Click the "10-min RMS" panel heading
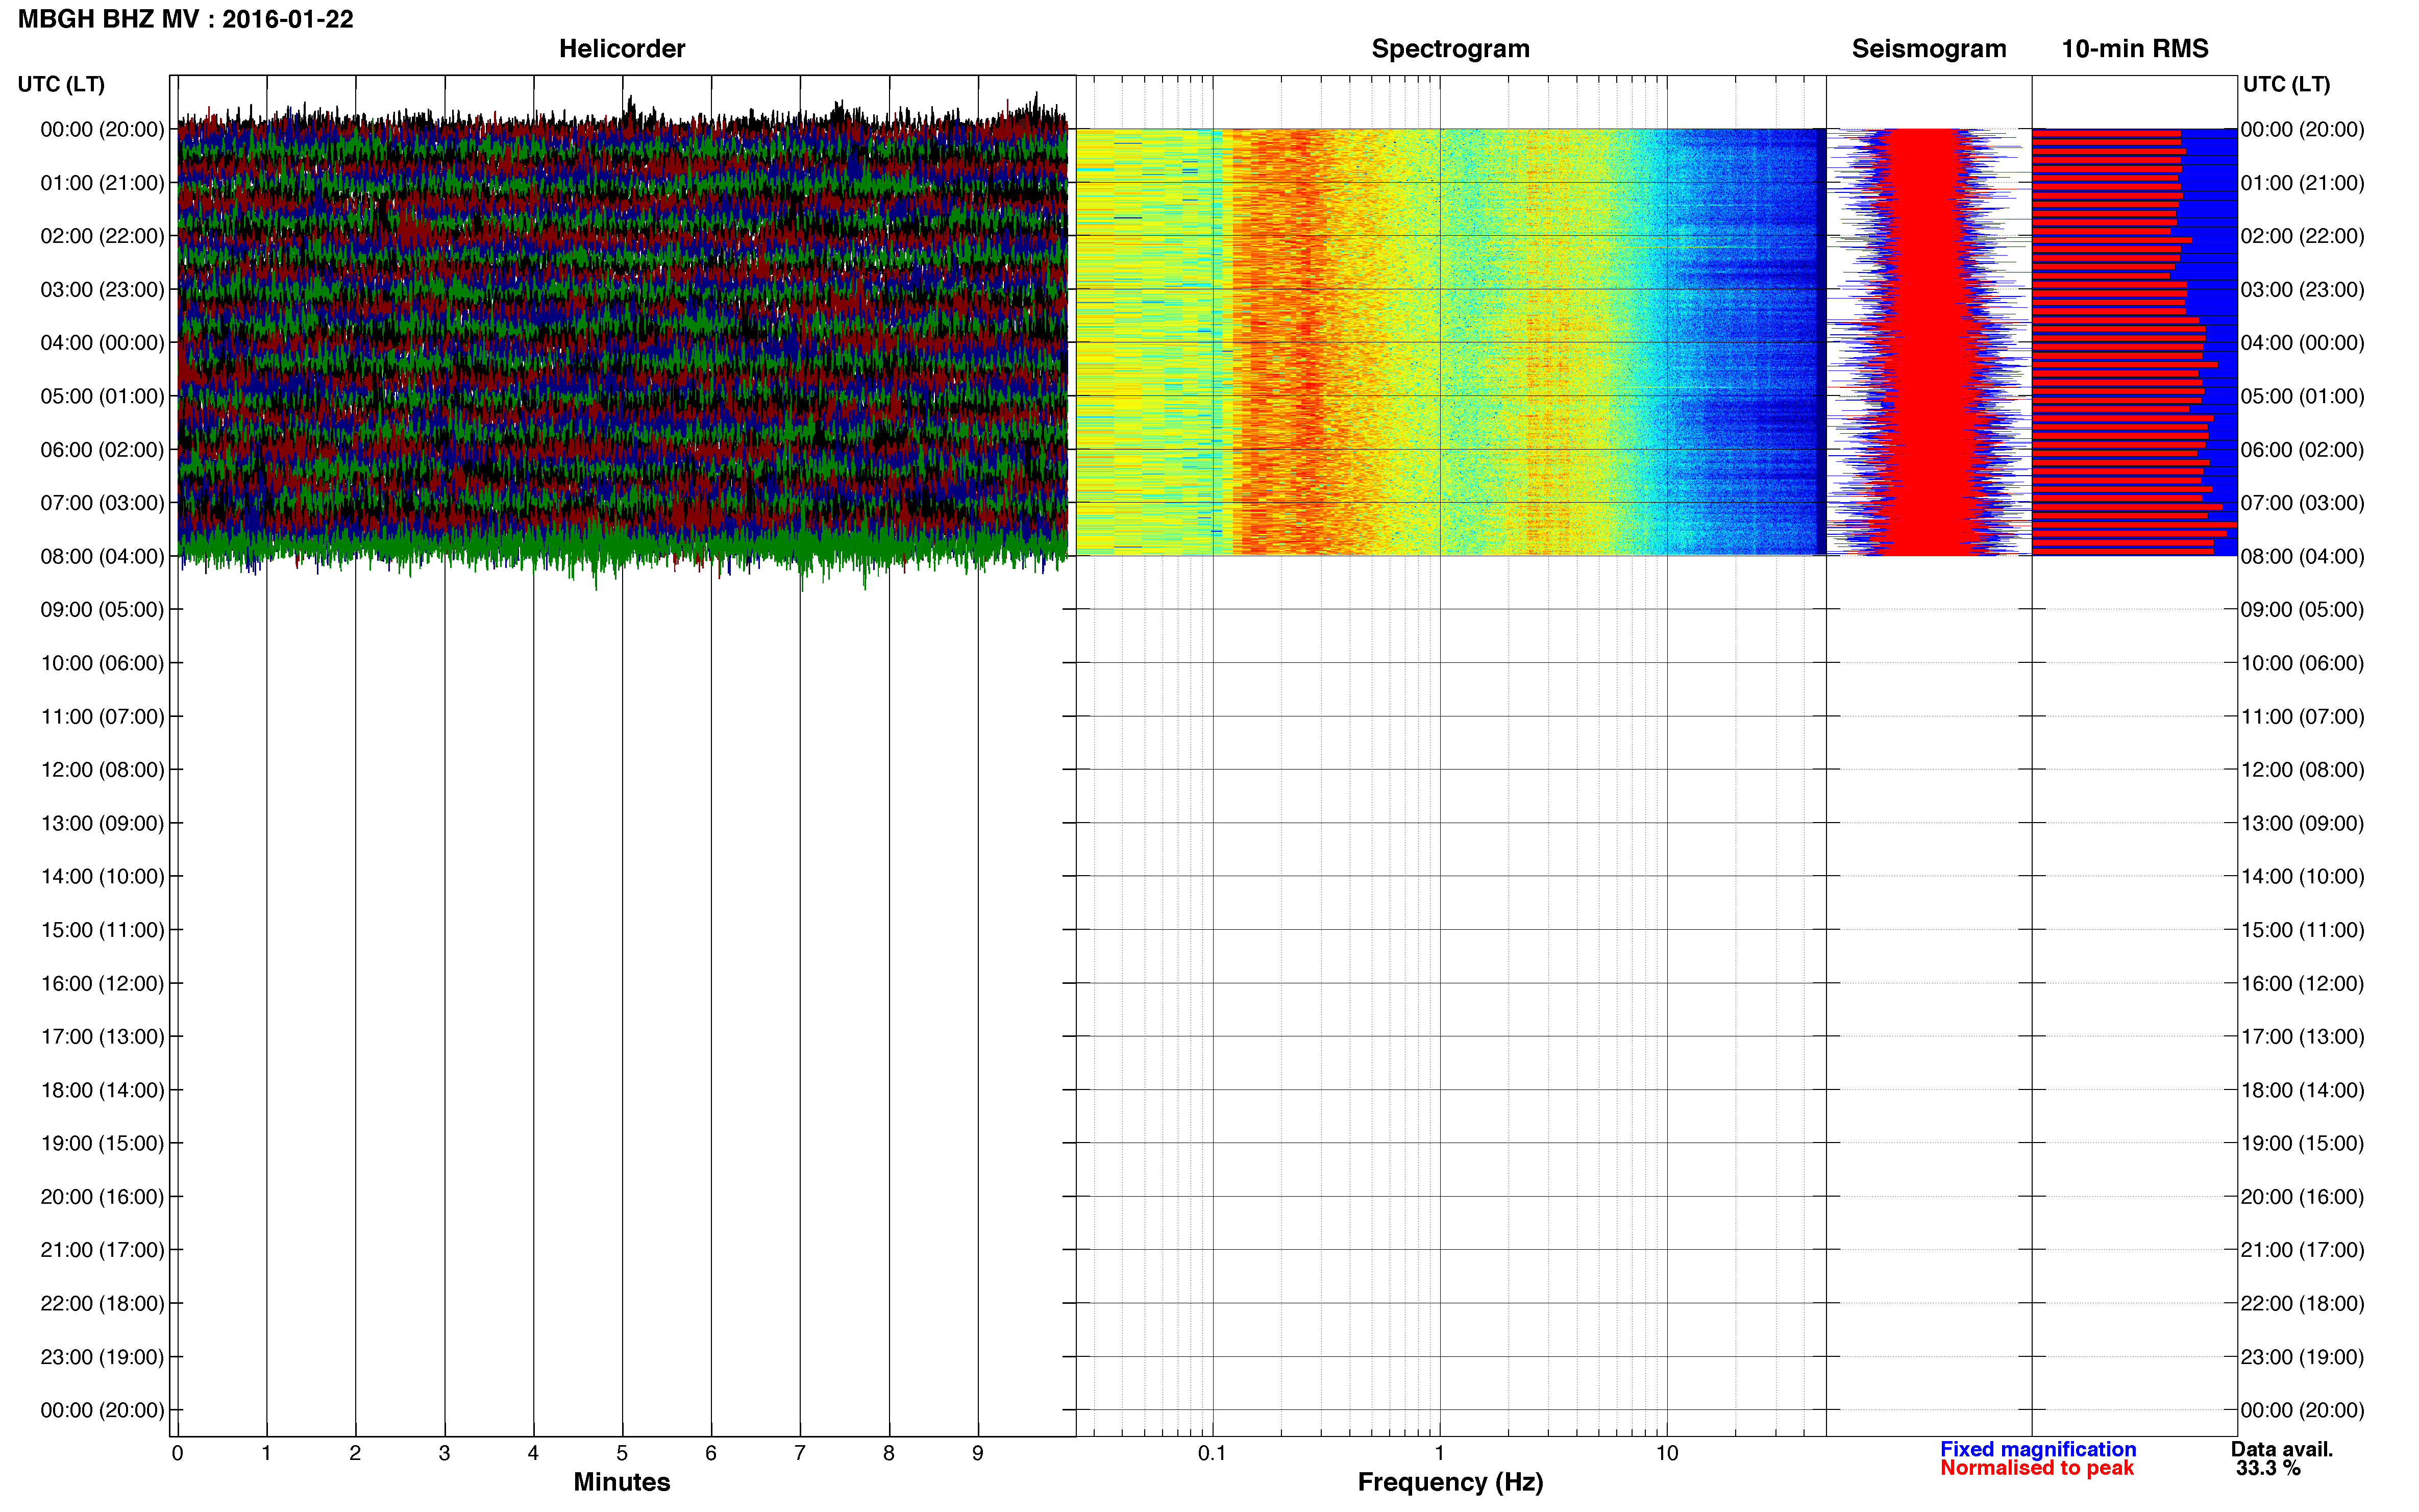The image size is (2419, 1512). click(2135, 48)
